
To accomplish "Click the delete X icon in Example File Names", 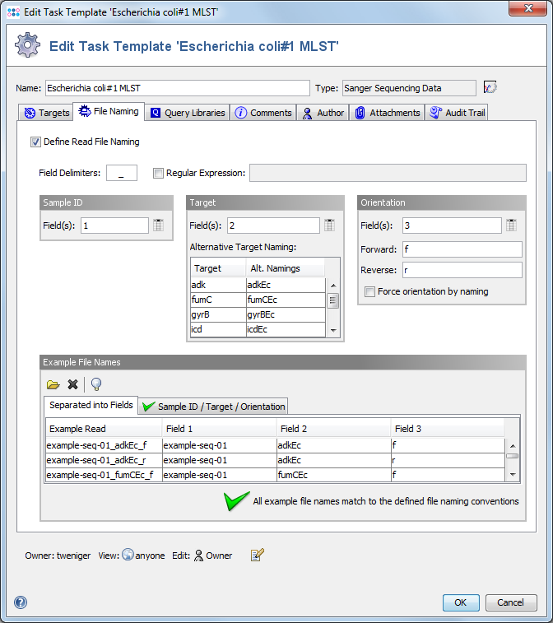I will 73,384.
